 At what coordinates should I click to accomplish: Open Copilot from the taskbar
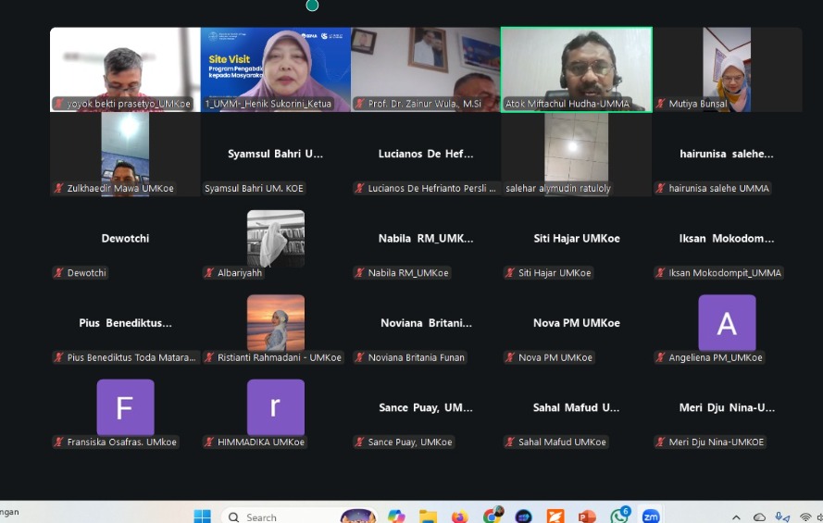[x=396, y=516]
